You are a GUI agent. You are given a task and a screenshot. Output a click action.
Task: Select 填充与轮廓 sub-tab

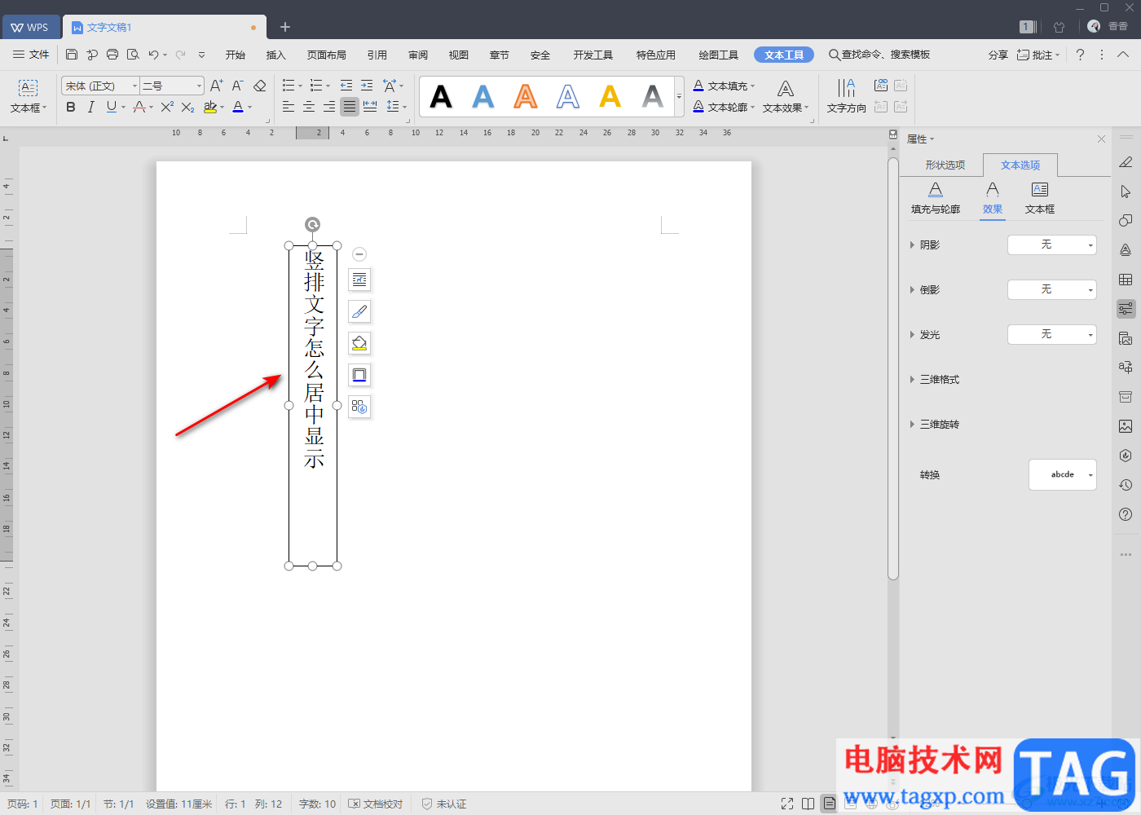click(936, 199)
